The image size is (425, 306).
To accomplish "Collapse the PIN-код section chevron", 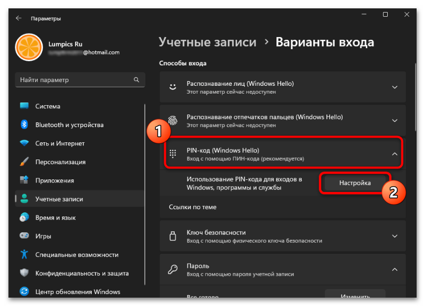I will pos(395,154).
